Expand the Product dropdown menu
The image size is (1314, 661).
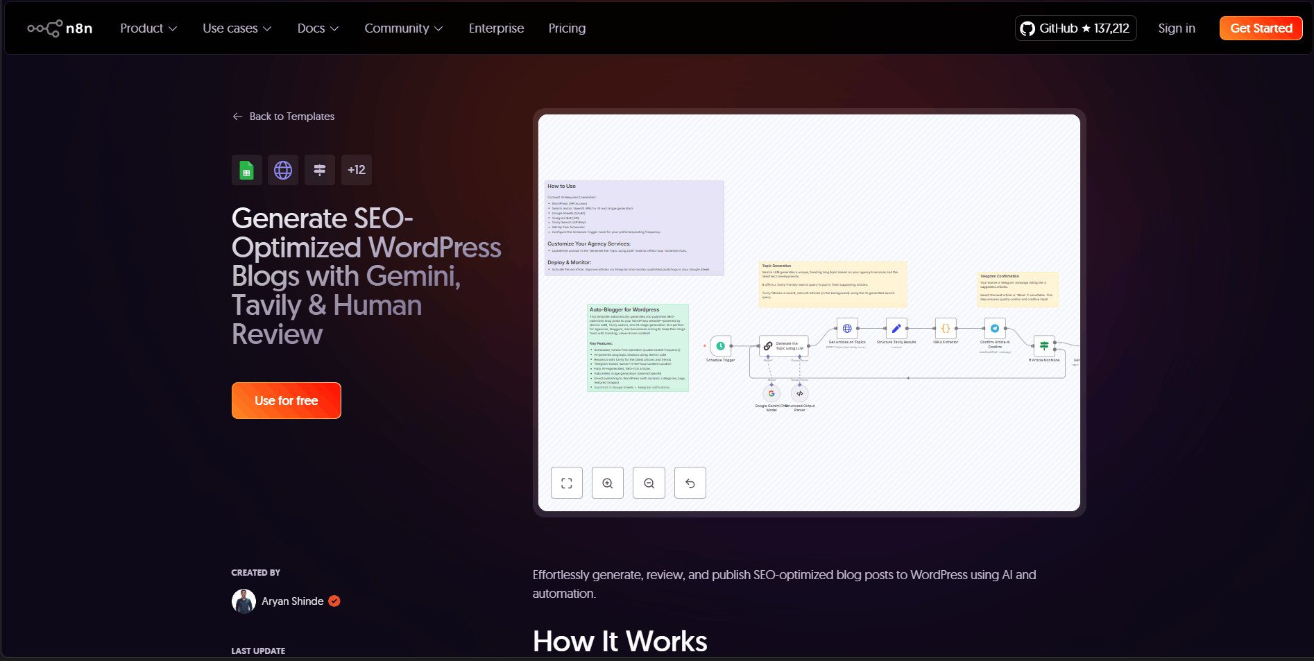(148, 28)
